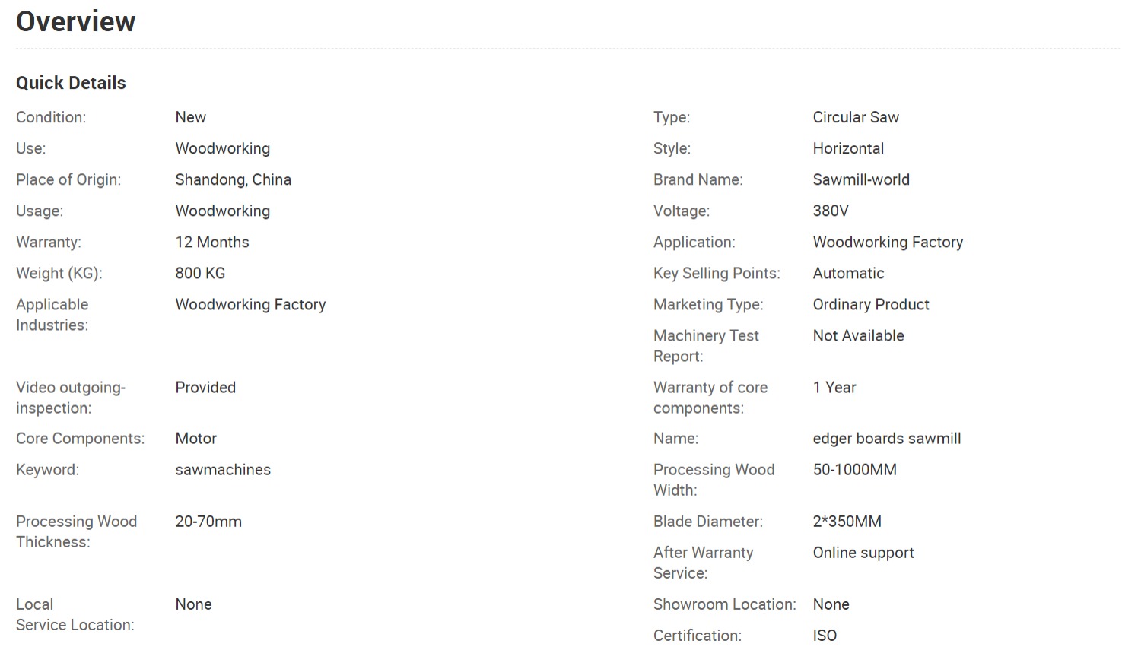
Task: Click the Warranty value 12 Months
Action: 211,243
